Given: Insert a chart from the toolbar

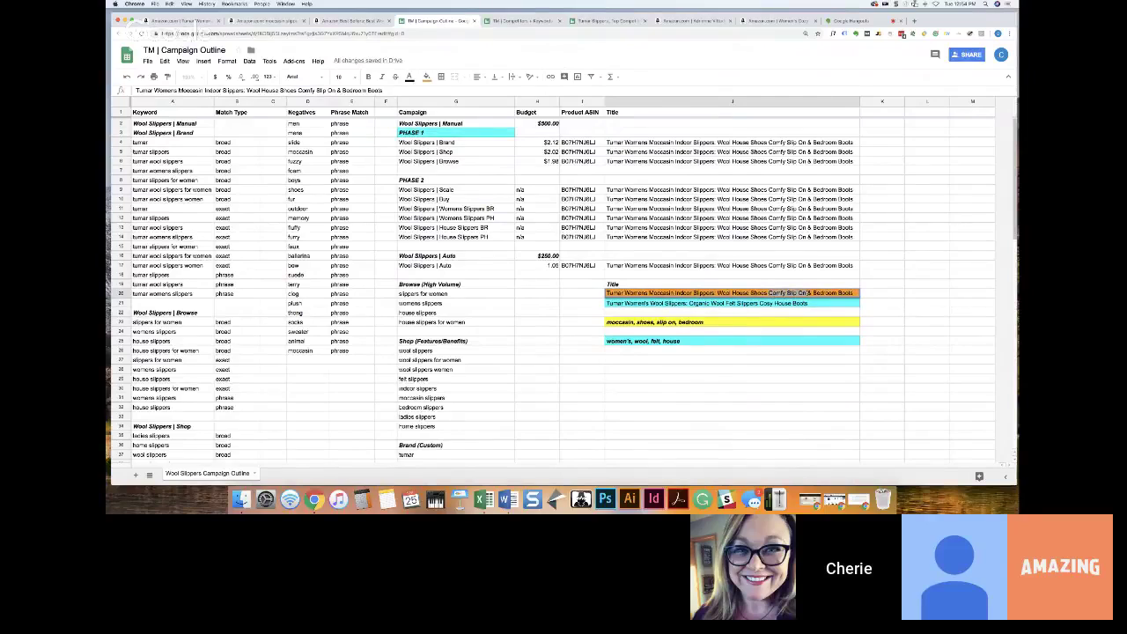Looking at the screenshot, I should point(578,77).
